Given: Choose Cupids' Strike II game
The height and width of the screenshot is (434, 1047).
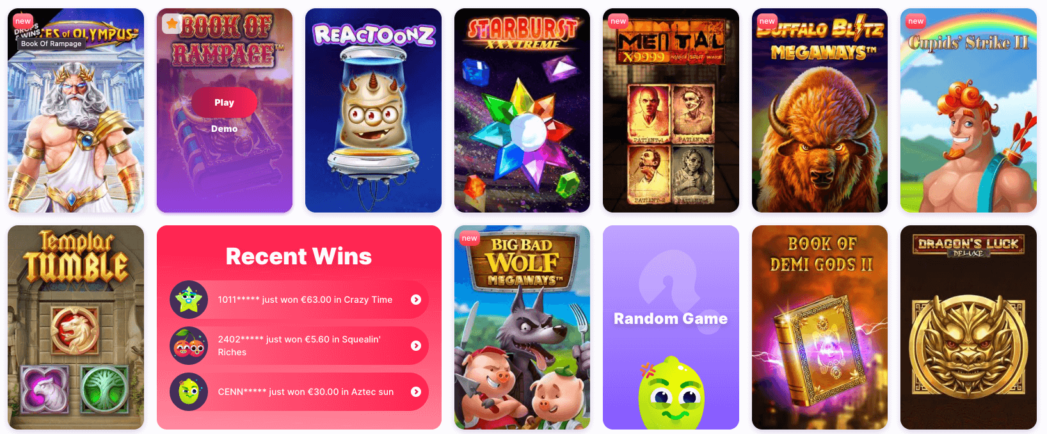Looking at the screenshot, I should point(968,110).
